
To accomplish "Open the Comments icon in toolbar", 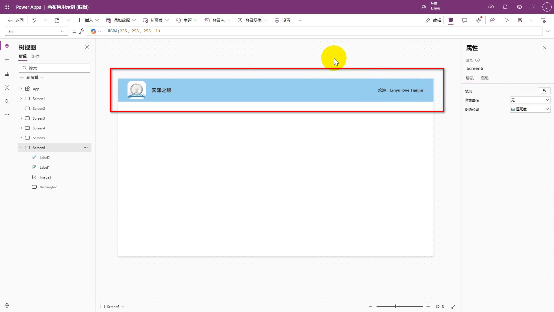I will tap(465, 20).
